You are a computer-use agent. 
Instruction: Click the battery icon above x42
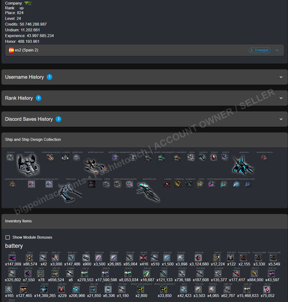point(43,257)
